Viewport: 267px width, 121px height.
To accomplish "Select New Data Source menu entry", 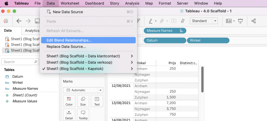I will 68,12.
